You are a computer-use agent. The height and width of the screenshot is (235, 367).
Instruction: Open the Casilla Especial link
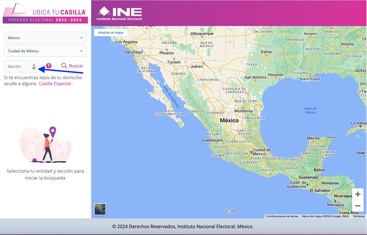[55, 84]
